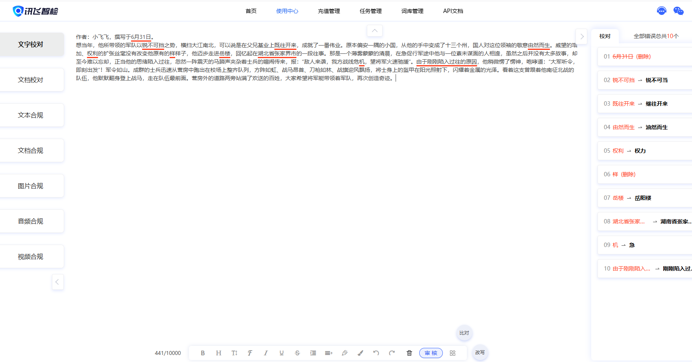692x362 pixels.
Task: Click underlined 既往开来 in the document
Action: (x=285, y=45)
